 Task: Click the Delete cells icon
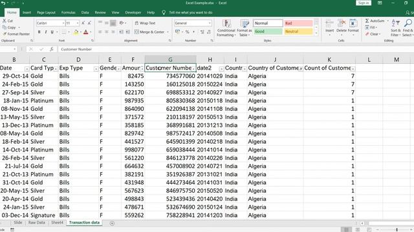[x=342, y=24]
